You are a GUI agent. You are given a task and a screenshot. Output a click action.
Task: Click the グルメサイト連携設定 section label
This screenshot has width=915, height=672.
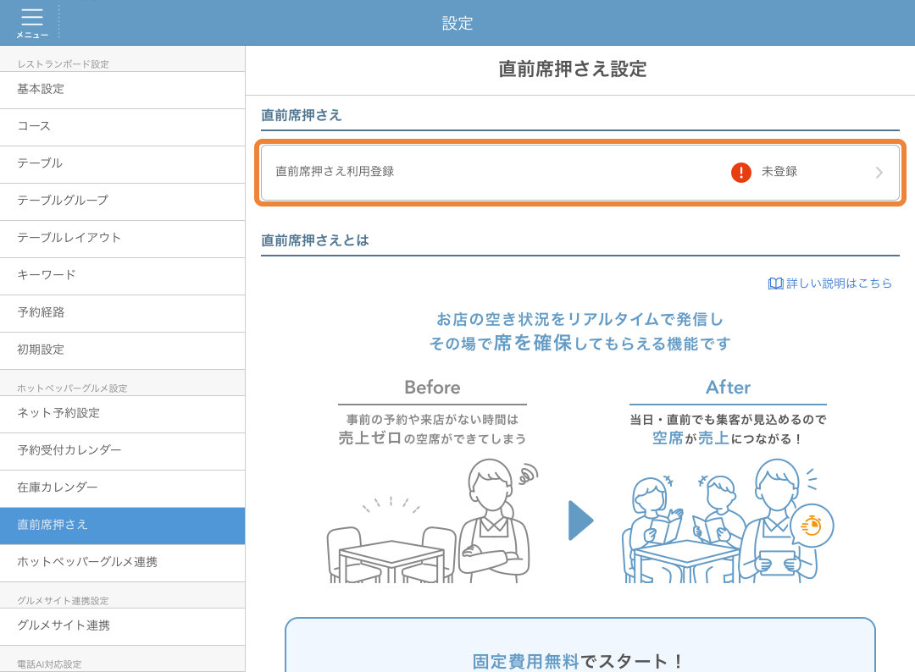[x=63, y=601]
